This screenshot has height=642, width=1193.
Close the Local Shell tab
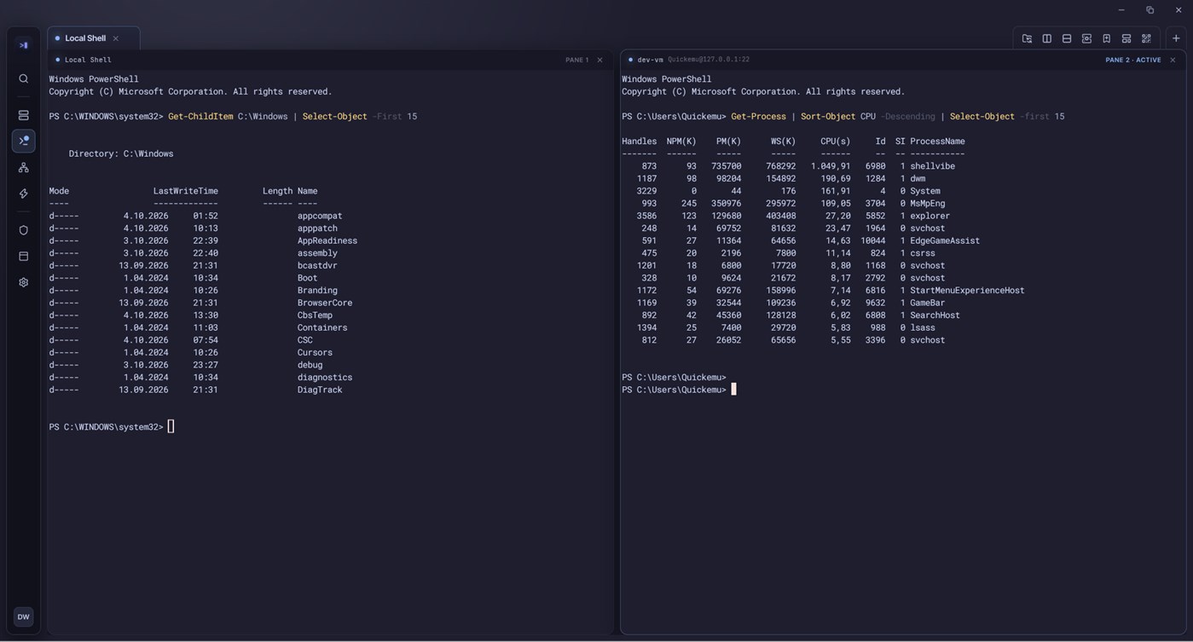pos(116,38)
